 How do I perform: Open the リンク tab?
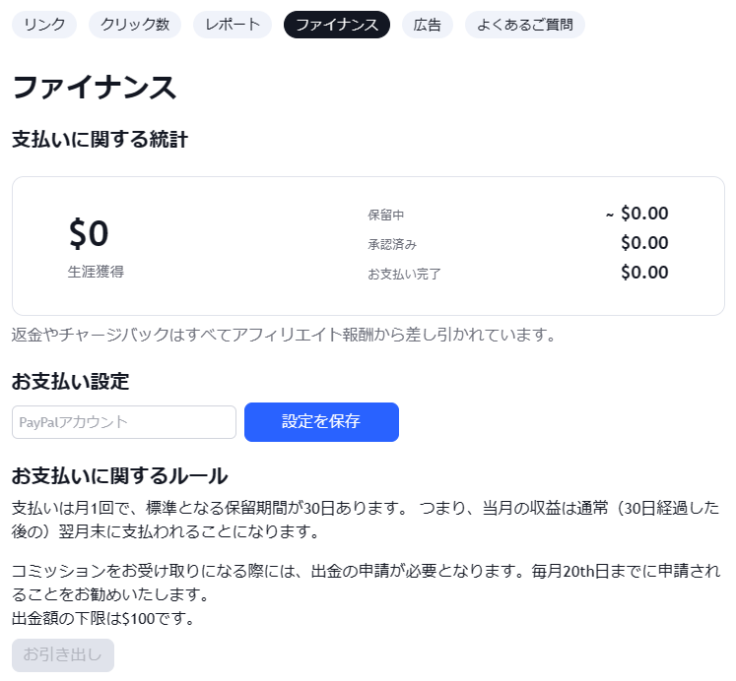point(44,25)
